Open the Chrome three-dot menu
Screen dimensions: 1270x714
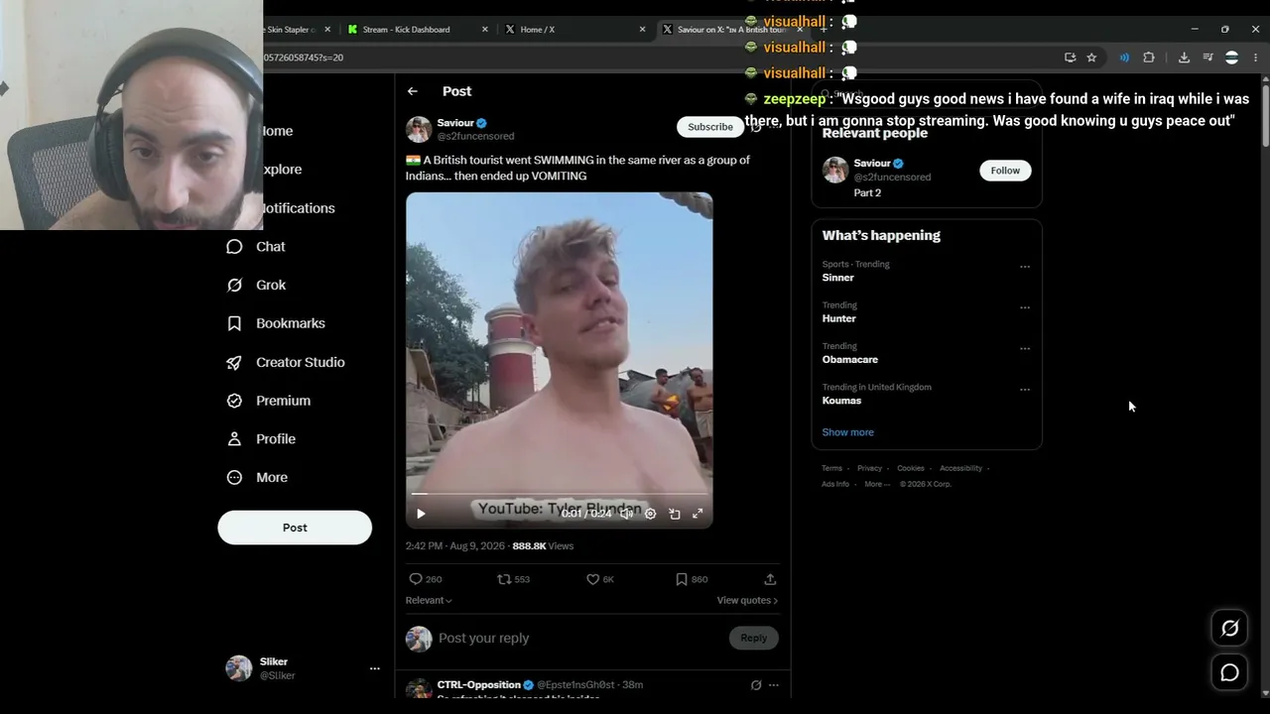(x=1256, y=58)
